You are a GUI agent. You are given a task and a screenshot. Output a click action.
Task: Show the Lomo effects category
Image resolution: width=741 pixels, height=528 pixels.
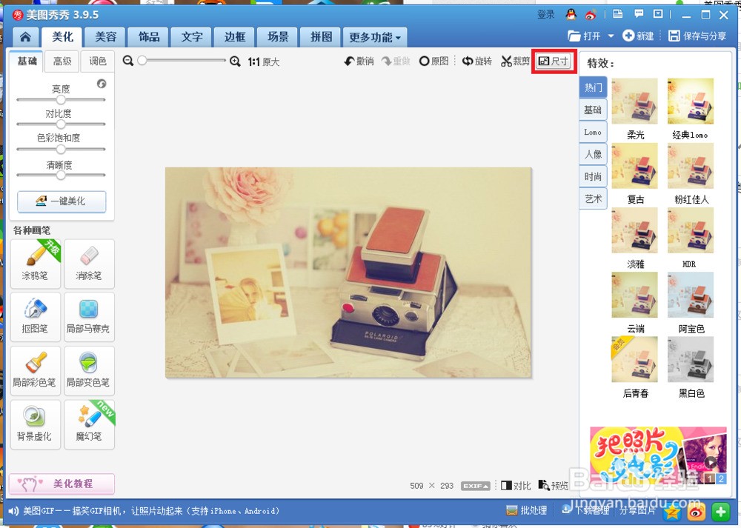pos(593,133)
